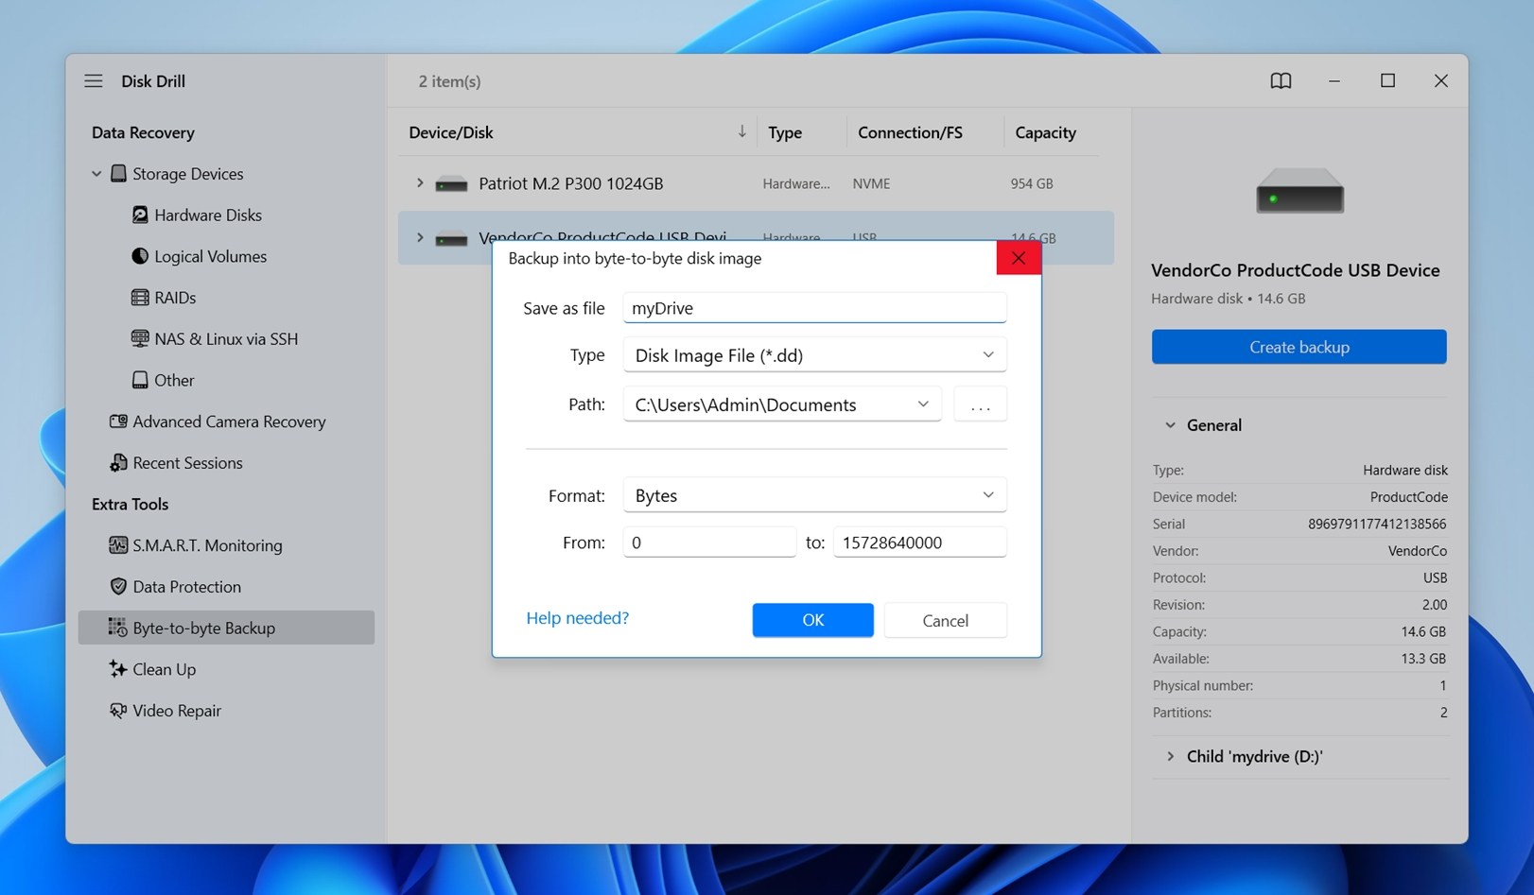Click the Byte-to-byte Backup icon

point(118,628)
